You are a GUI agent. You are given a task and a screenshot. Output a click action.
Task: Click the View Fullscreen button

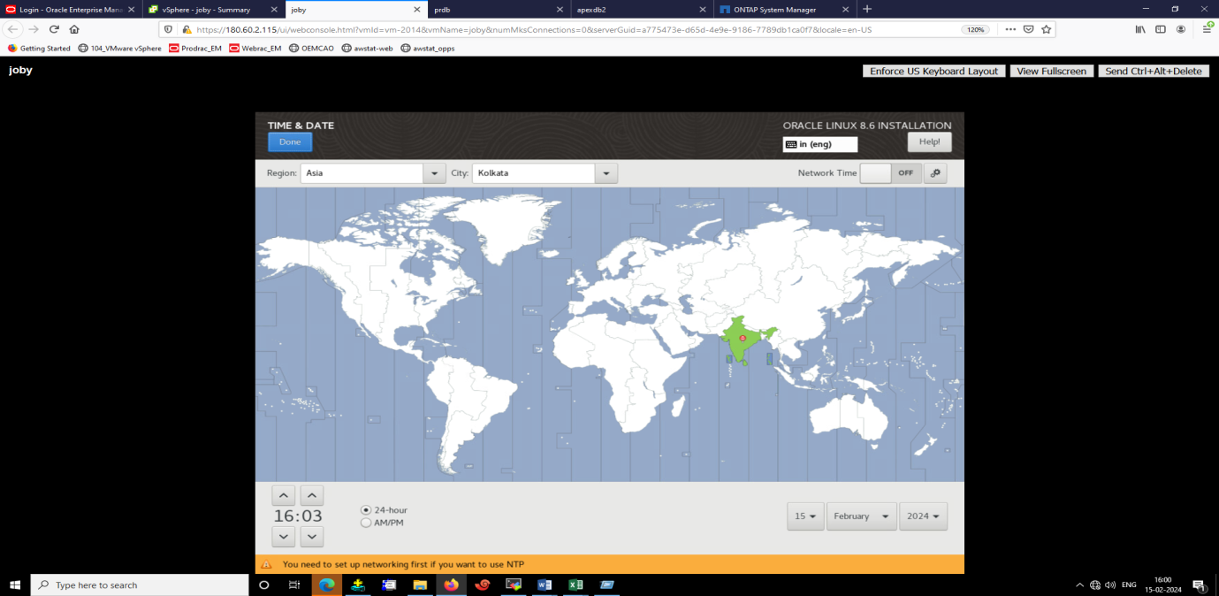coord(1052,71)
